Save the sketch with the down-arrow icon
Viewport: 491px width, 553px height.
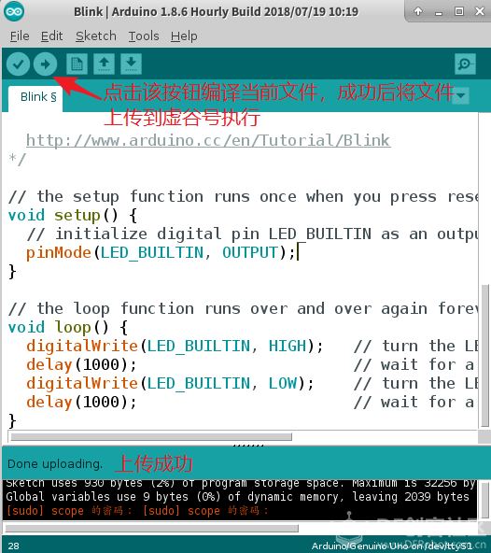click(x=131, y=64)
